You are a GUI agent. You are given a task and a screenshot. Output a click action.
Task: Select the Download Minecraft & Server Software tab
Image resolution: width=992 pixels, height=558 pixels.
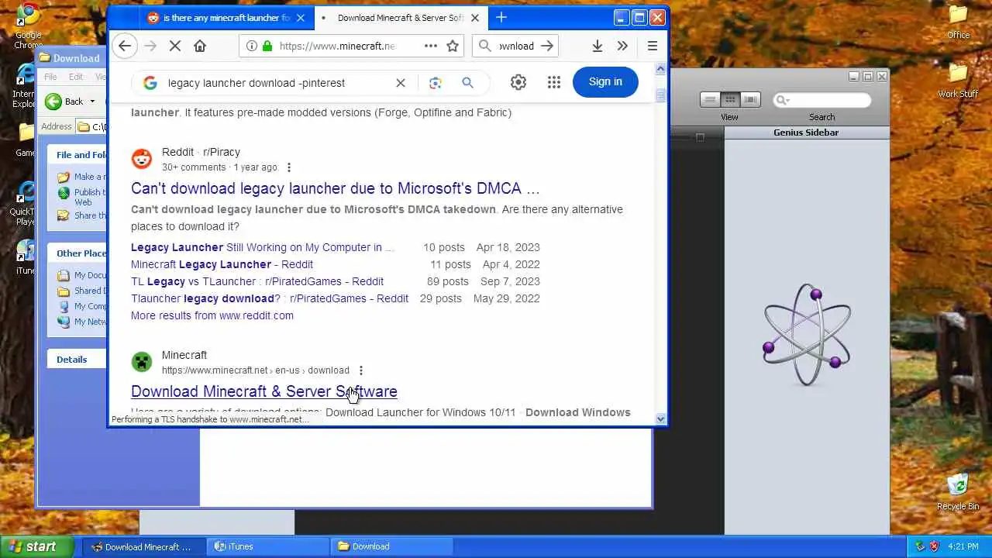click(401, 18)
